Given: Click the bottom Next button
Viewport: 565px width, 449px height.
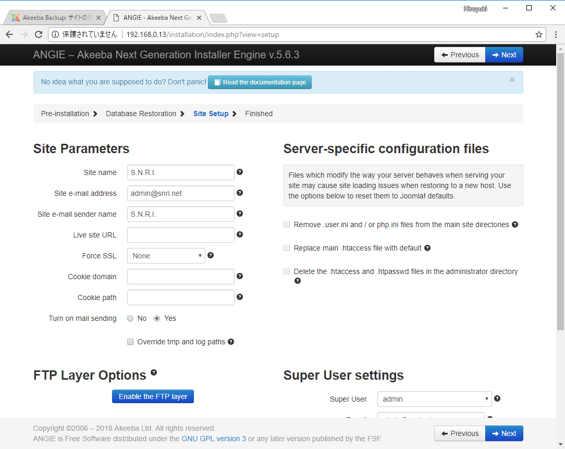Looking at the screenshot, I should point(504,433).
